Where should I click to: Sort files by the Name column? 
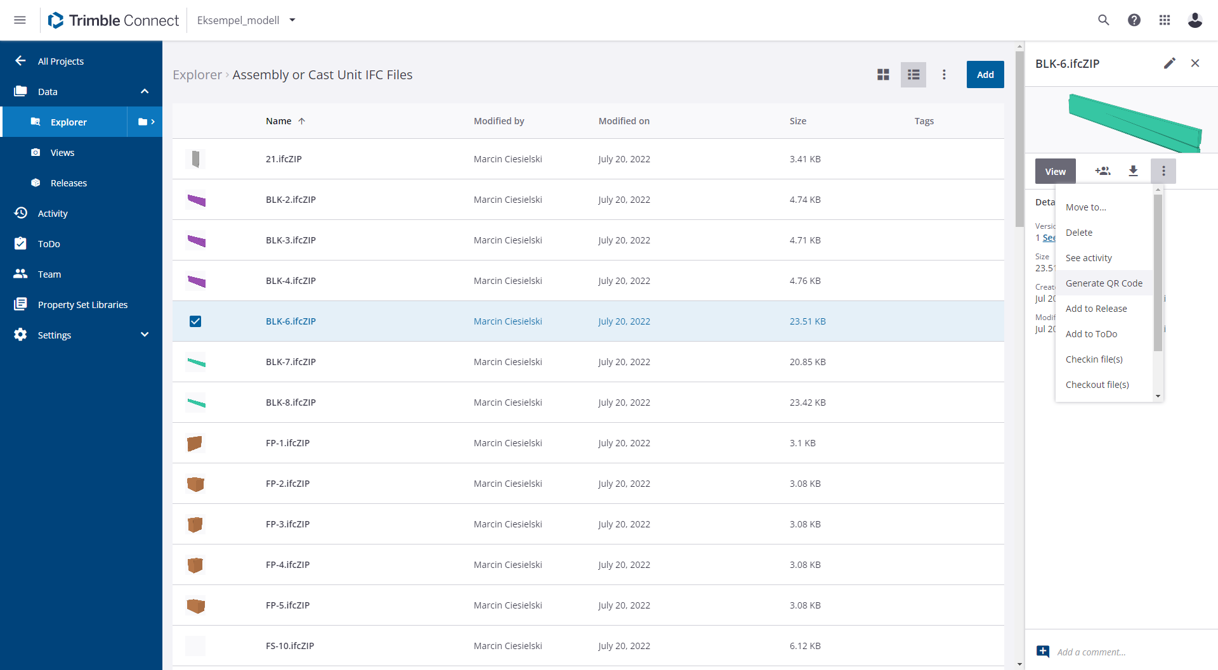(279, 121)
